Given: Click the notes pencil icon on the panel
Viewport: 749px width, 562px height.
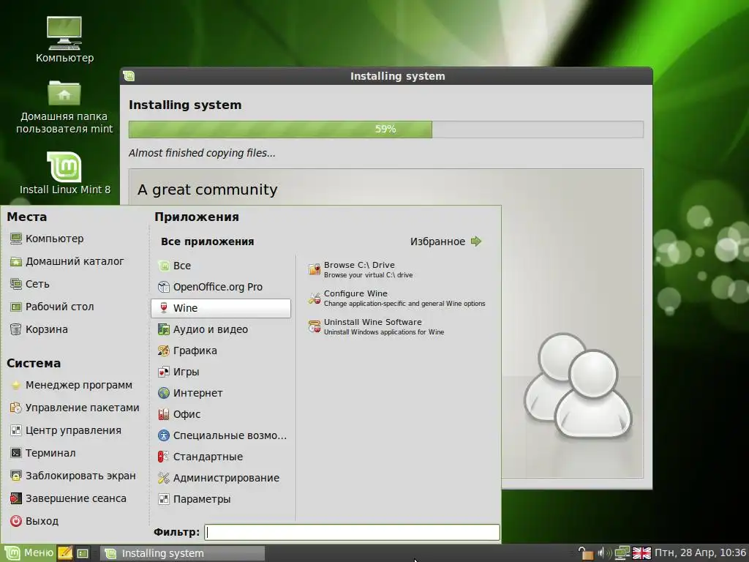Looking at the screenshot, I should [65, 553].
